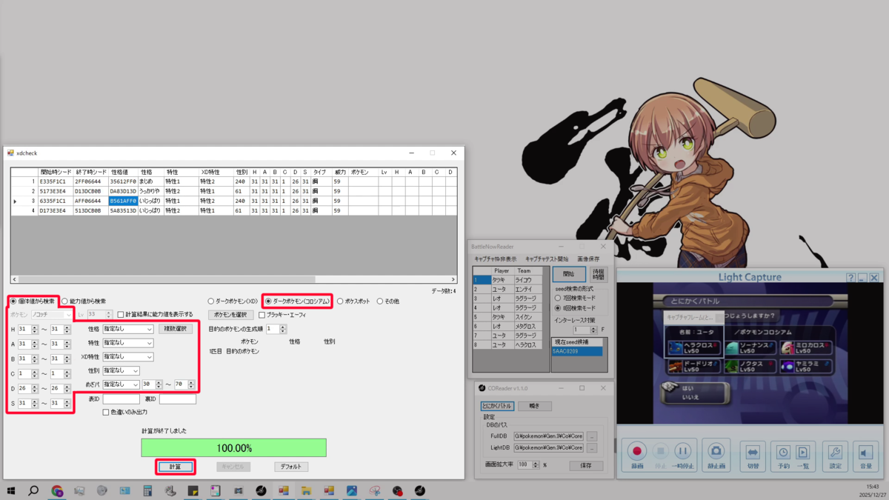Open the 予約 clock schedule icon

tap(783, 453)
